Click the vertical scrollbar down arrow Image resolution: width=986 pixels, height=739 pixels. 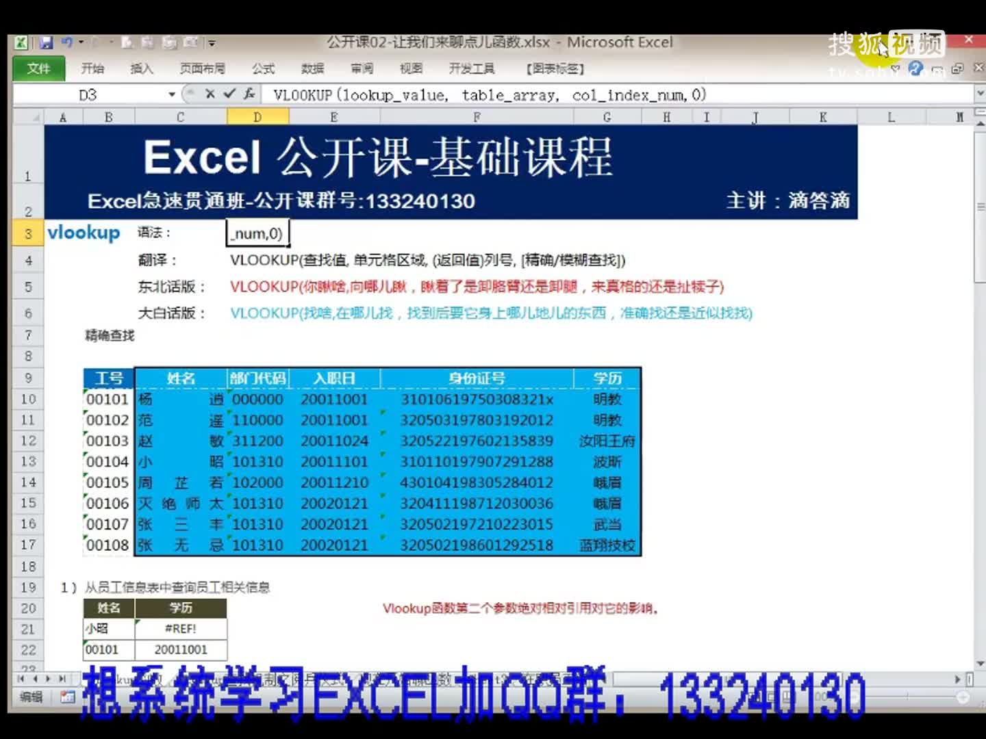tap(979, 663)
